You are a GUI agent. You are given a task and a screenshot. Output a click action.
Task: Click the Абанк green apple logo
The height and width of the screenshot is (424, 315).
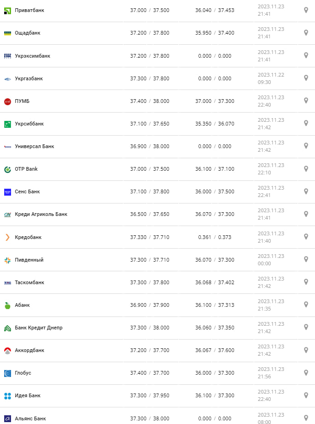(x=7, y=305)
